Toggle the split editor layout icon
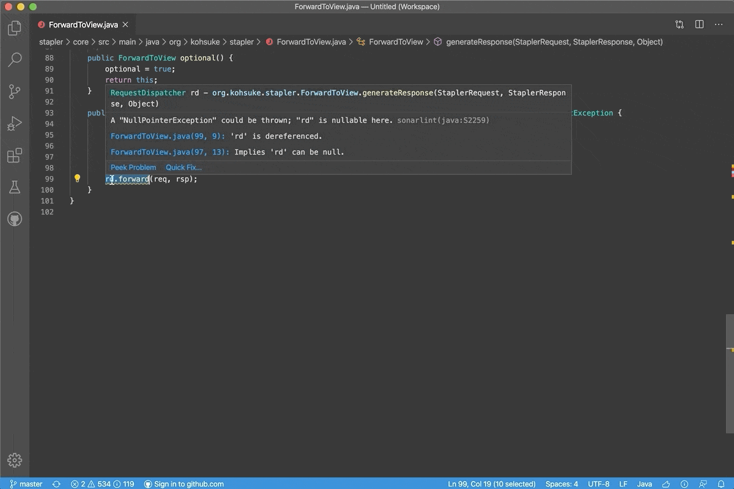 click(x=699, y=24)
